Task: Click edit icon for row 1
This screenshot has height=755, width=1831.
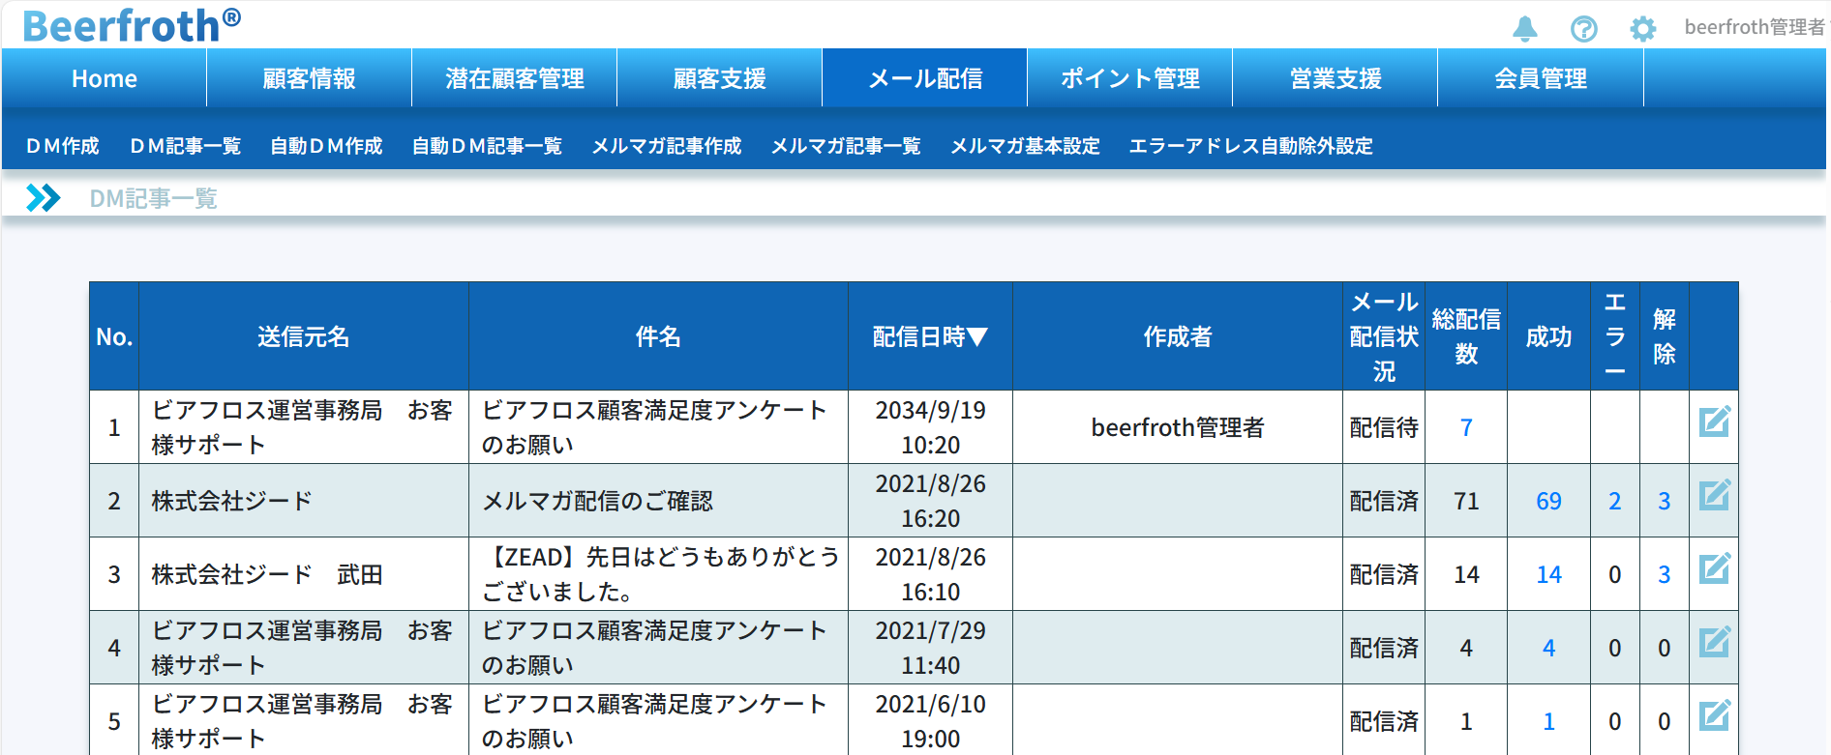Action: tap(1714, 422)
